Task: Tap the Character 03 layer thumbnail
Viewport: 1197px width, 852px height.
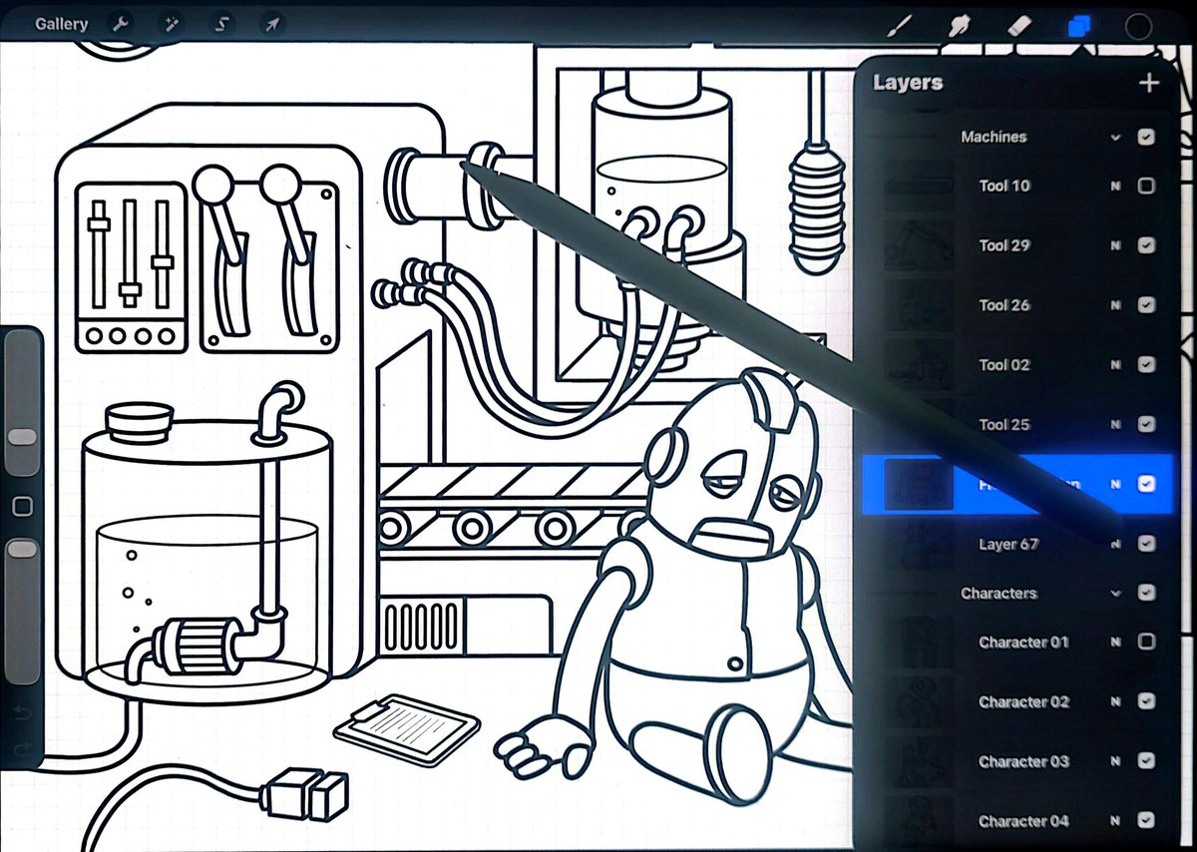Action: [919, 761]
